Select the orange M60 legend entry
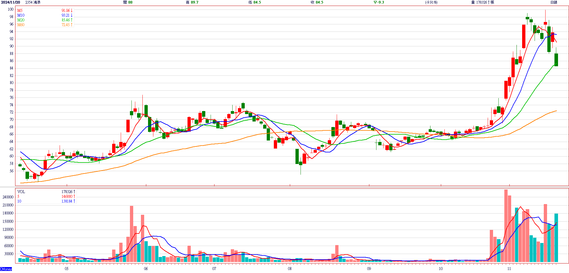The width and height of the screenshot is (569, 273). [21, 25]
